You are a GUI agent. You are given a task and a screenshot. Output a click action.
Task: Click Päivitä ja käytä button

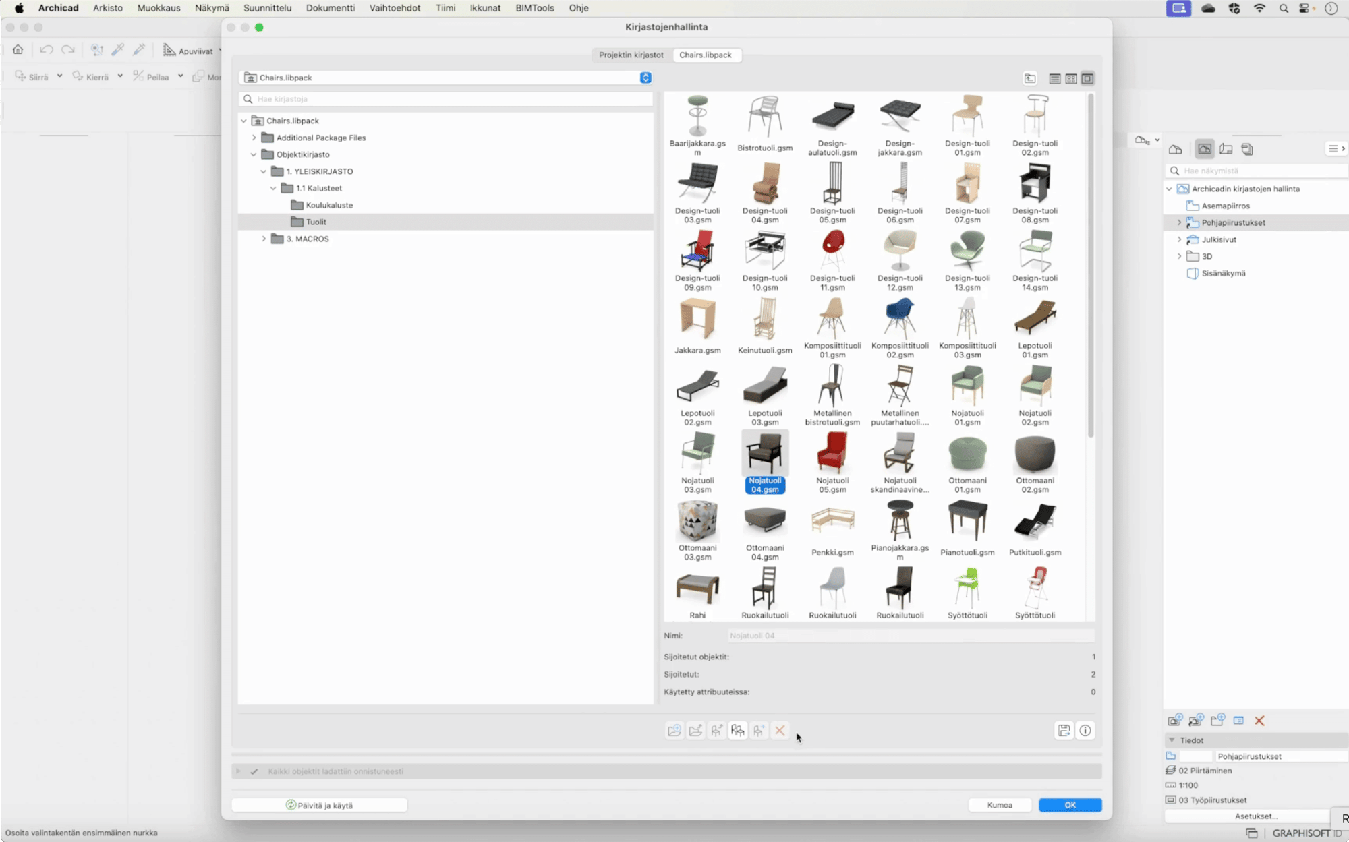(x=319, y=805)
